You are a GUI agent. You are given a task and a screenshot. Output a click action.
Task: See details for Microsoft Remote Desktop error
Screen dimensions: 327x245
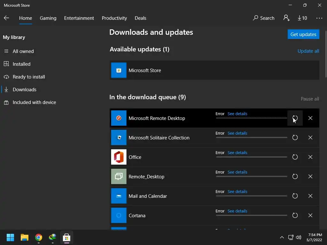pos(237,114)
